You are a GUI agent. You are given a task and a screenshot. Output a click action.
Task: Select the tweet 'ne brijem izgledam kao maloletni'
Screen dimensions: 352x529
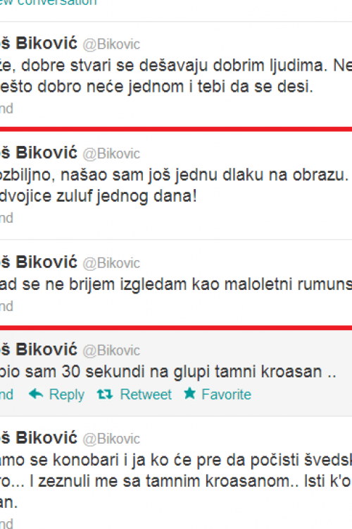click(x=176, y=283)
